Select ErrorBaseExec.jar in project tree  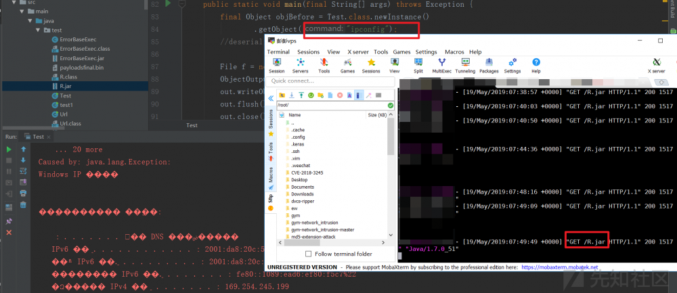click(82, 58)
